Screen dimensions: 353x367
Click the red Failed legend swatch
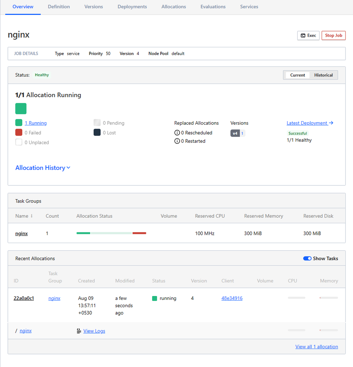tap(19, 132)
